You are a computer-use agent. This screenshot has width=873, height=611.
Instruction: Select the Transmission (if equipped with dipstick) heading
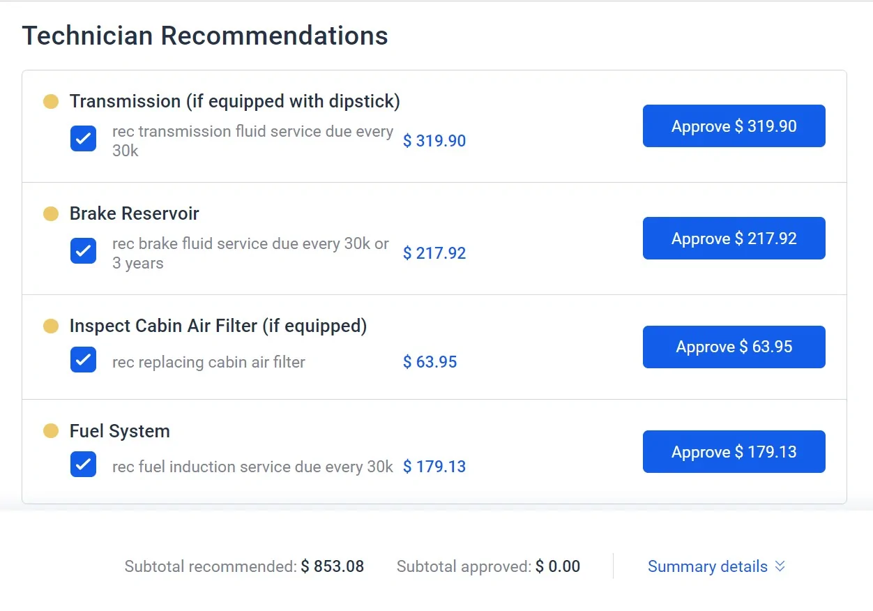(235, 102)
